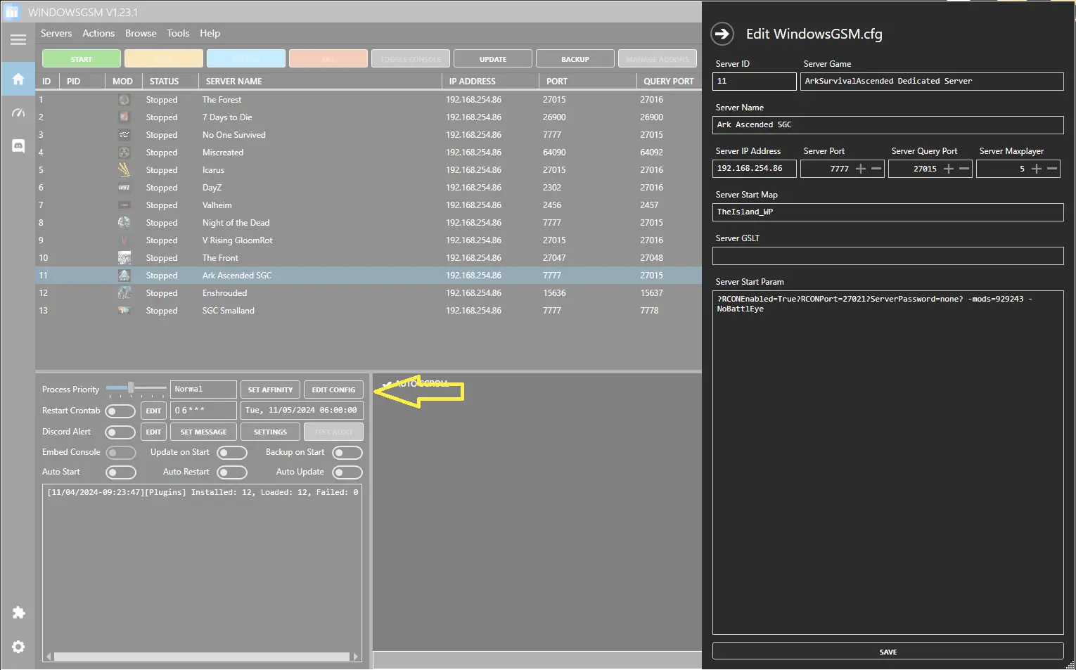Click the SET AFFINITY button
Screen dimensions: 1076x670
click(x=271, y=389)
